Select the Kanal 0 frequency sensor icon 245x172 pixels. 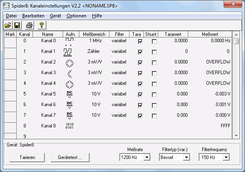click(x=69, y=41)
